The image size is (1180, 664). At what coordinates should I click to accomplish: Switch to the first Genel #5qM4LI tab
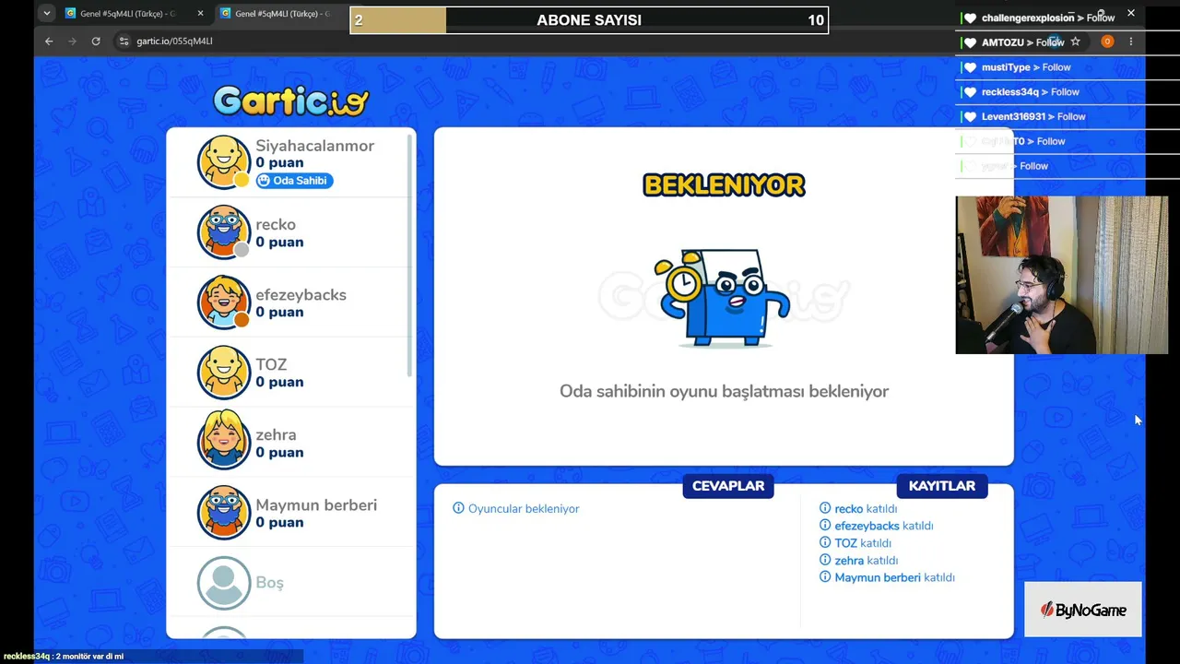tap(127, 14)
